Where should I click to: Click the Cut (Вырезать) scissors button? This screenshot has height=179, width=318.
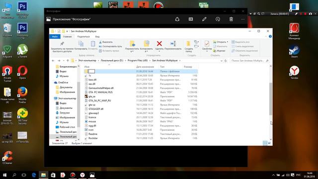(x=106, y=42)
